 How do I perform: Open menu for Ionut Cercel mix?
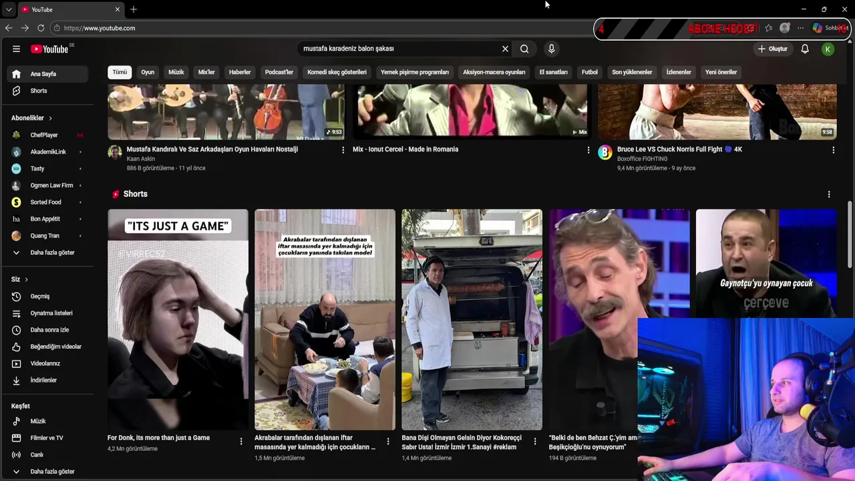click(x=588, y=150)
